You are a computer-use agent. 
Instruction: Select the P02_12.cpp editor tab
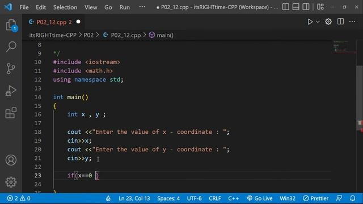pyautogui.click(x=54, y=22)
